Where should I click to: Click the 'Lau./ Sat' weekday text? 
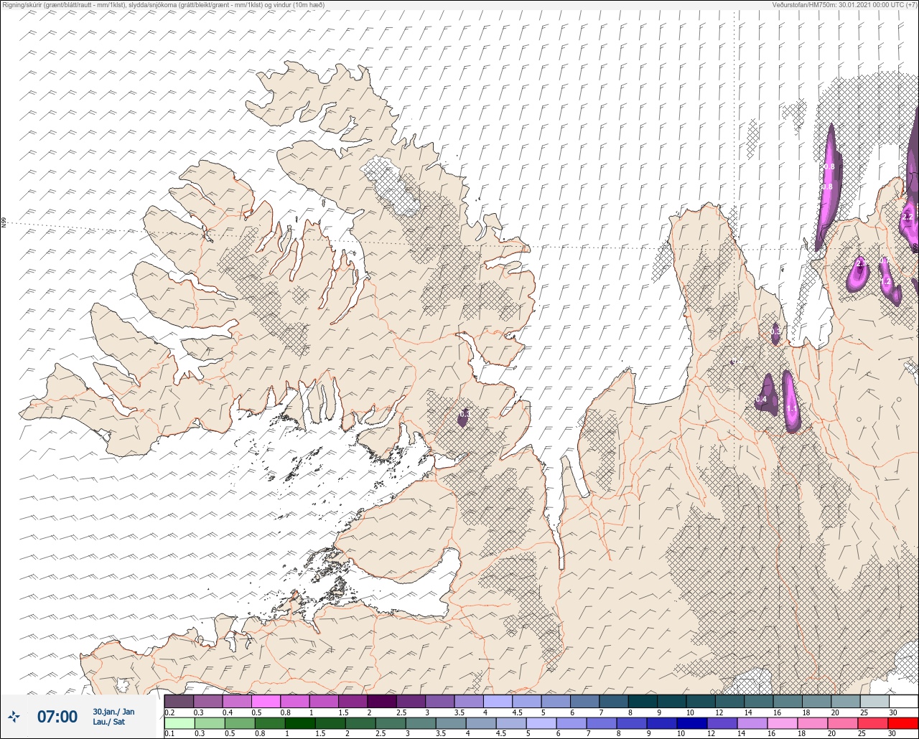click(108, 722)
